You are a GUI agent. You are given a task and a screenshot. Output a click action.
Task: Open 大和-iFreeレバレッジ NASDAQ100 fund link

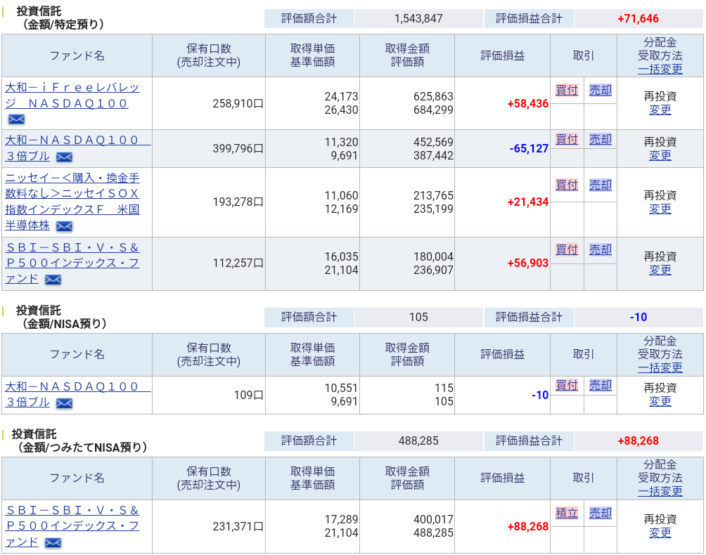pyautogui.click(x=72, y=96)
